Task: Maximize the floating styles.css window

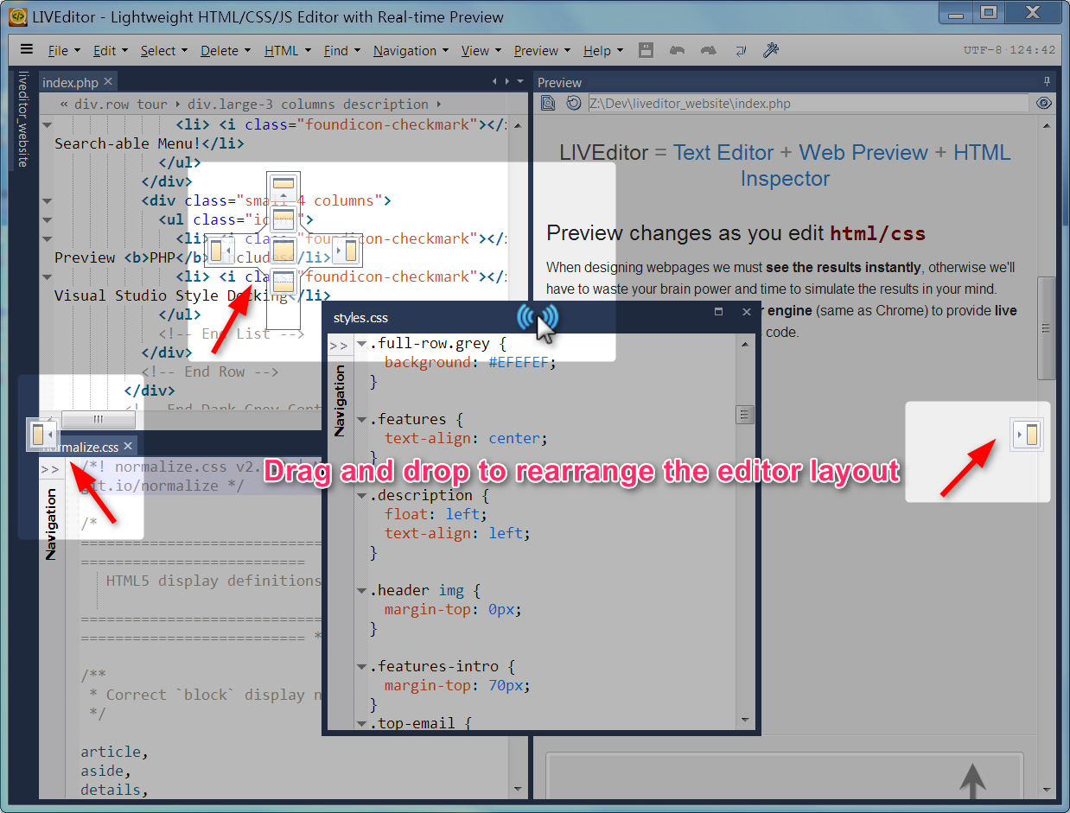Action: click(718, 312)
